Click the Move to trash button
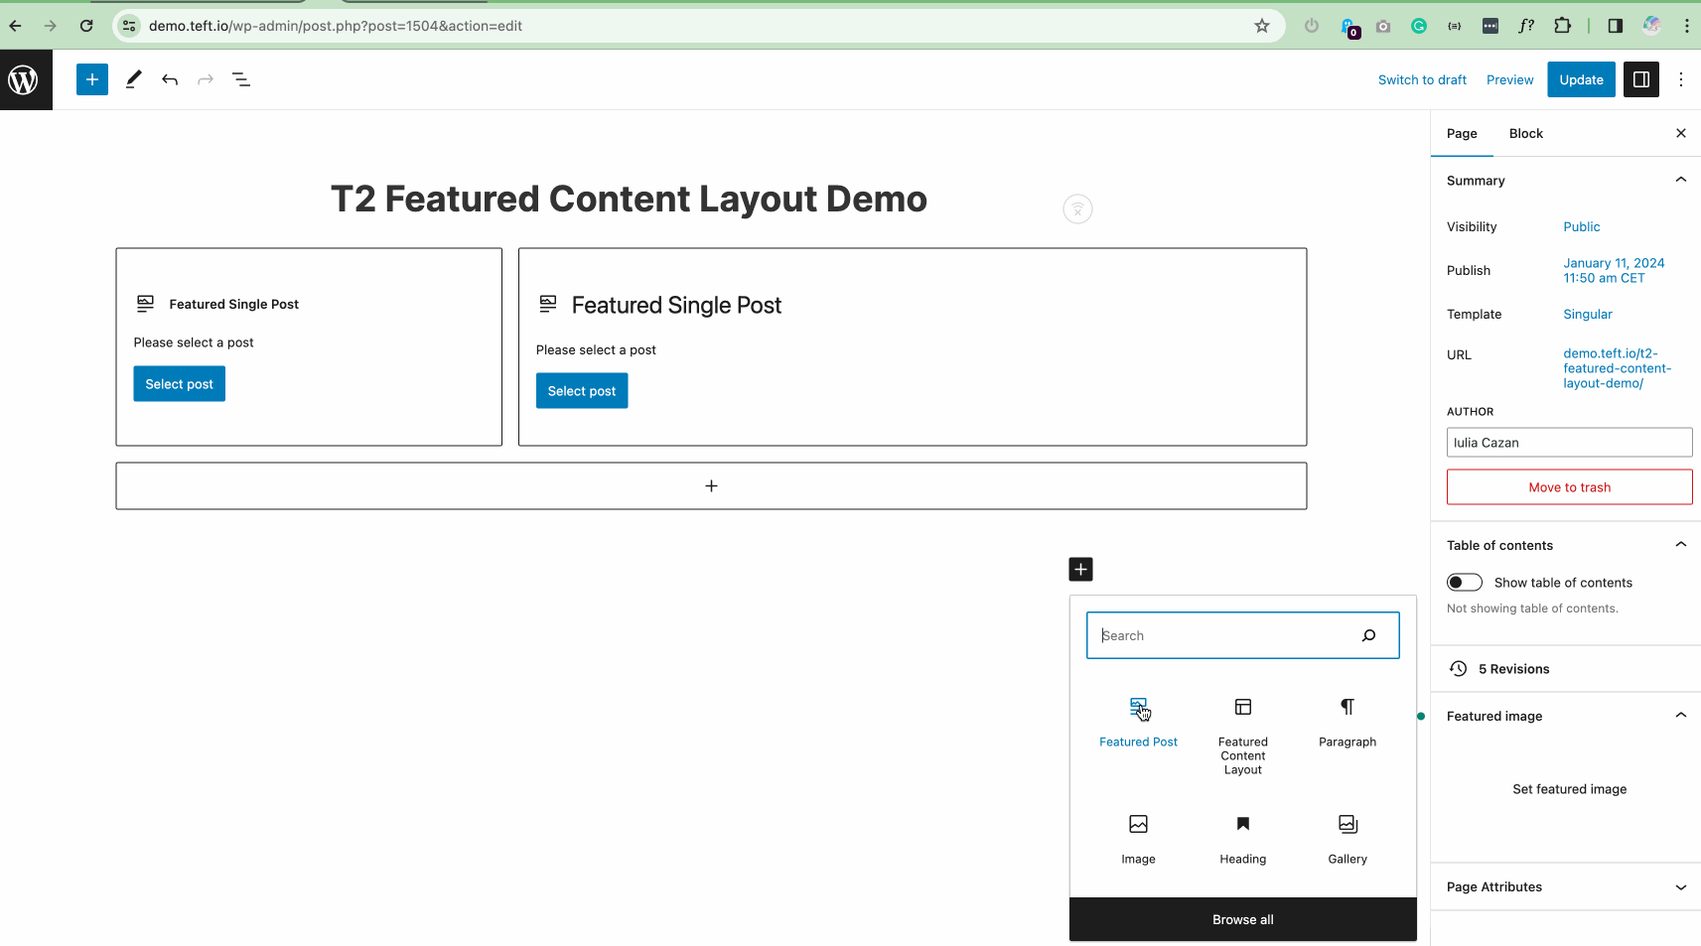The image size is (1701, 946). (1569, 487)
